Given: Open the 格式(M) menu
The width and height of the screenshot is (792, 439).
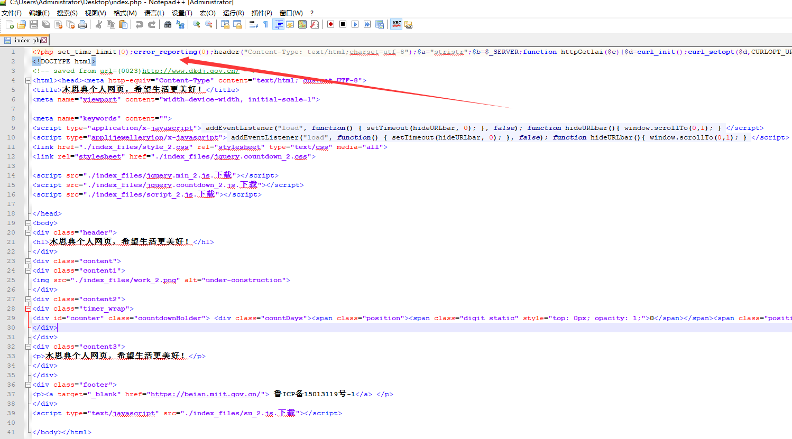Looking at the screenshot, I should 125,13.
